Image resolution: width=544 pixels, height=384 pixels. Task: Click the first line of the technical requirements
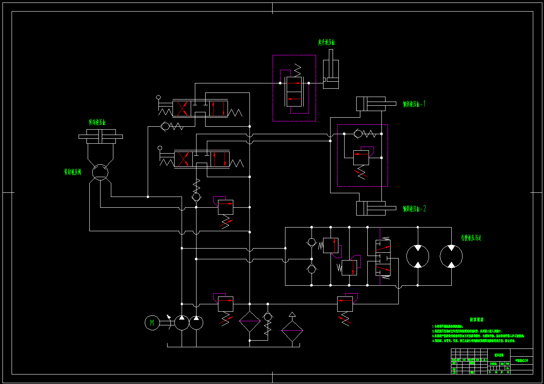coord(448,326)
